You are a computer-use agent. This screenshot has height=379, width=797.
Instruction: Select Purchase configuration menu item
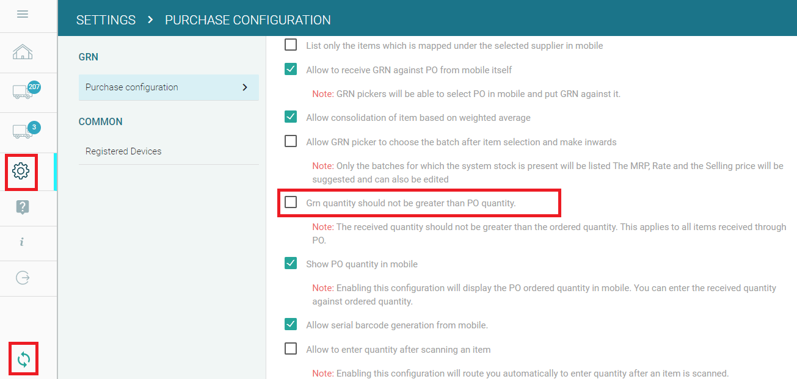tap(132, 87)
